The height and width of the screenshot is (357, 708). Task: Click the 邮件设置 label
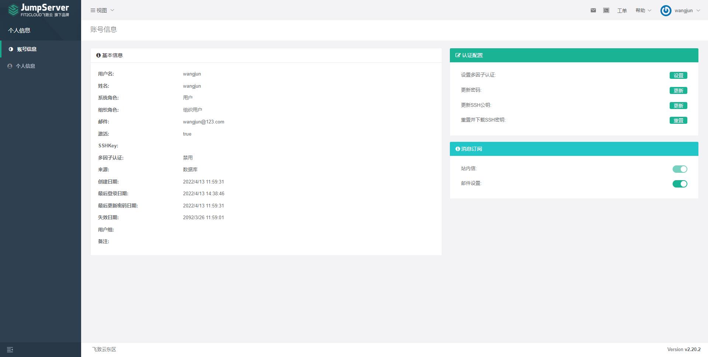471,183
